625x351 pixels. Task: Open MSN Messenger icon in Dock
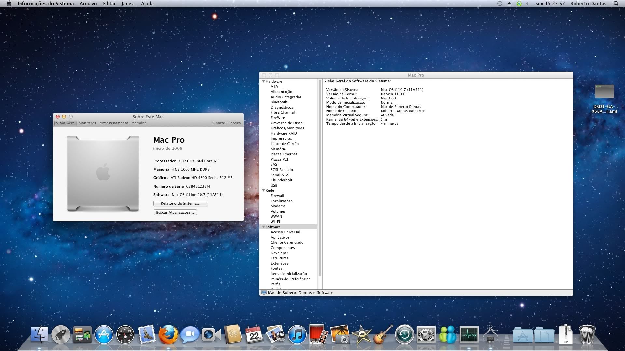[448, 334]
